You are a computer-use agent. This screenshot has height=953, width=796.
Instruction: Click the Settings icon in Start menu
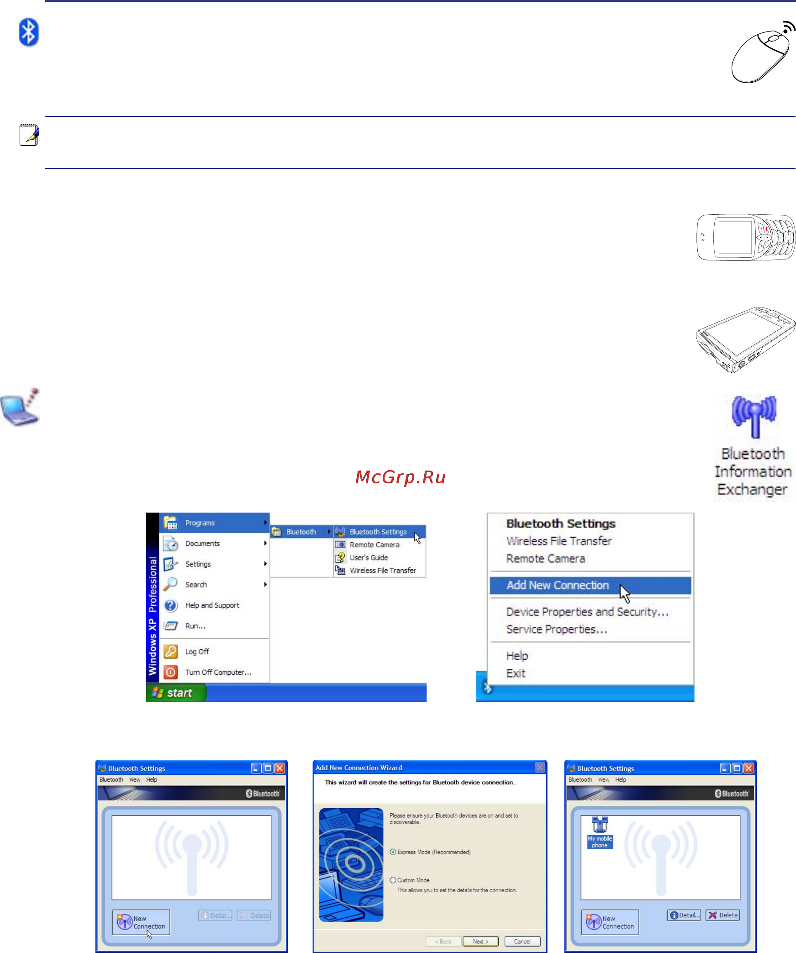pyautogui.click(x=170, y=564)
